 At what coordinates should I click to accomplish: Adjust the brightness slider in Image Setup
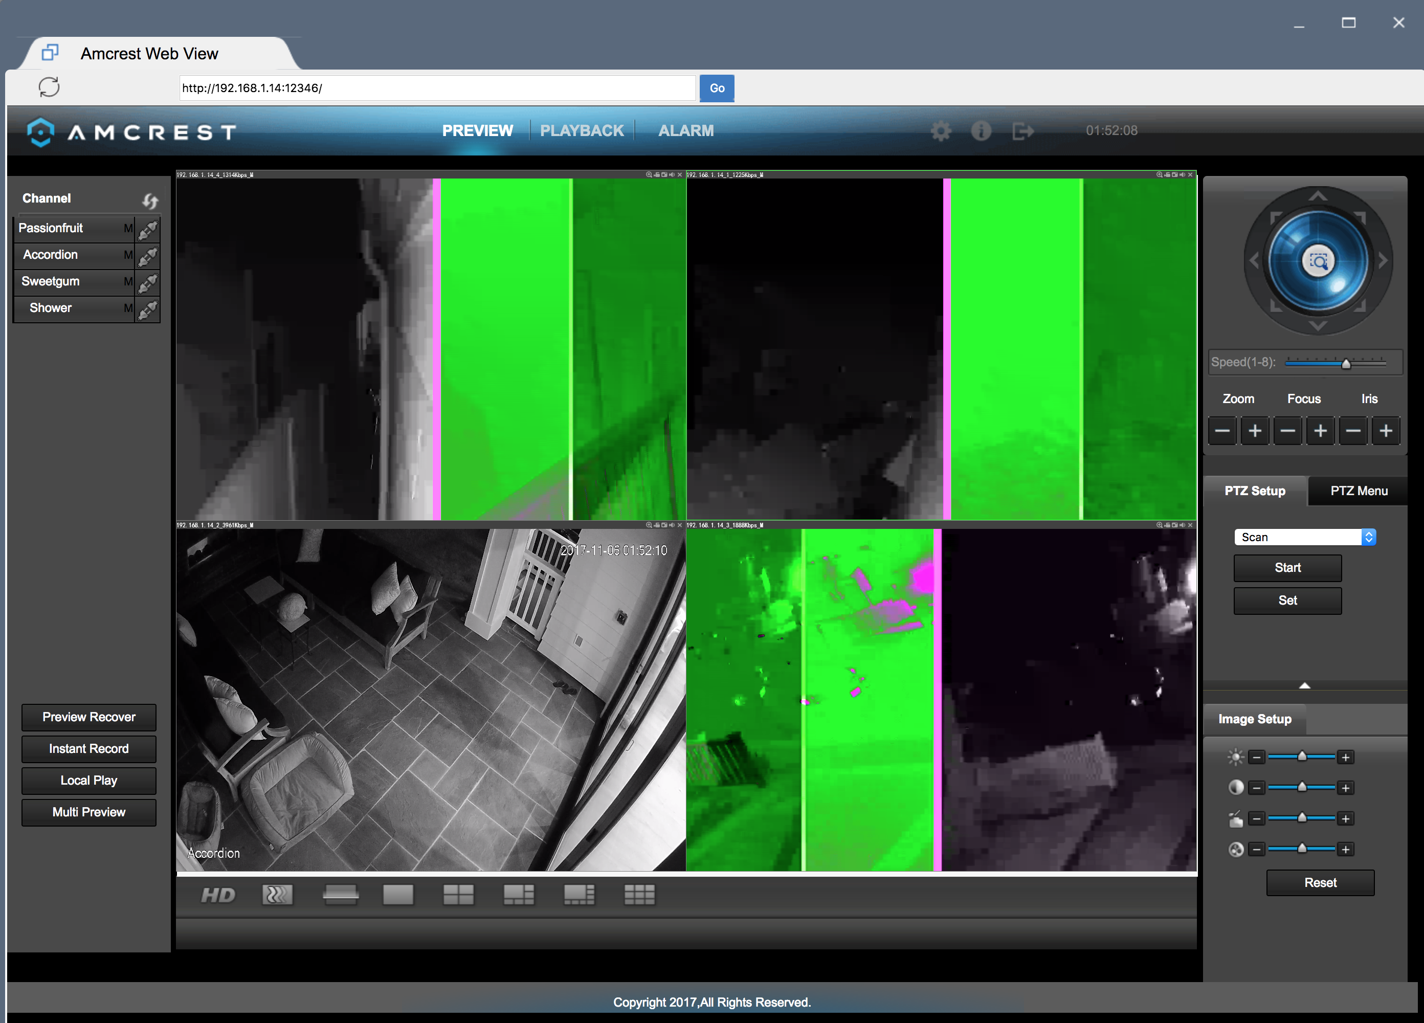coord(1302,757)
